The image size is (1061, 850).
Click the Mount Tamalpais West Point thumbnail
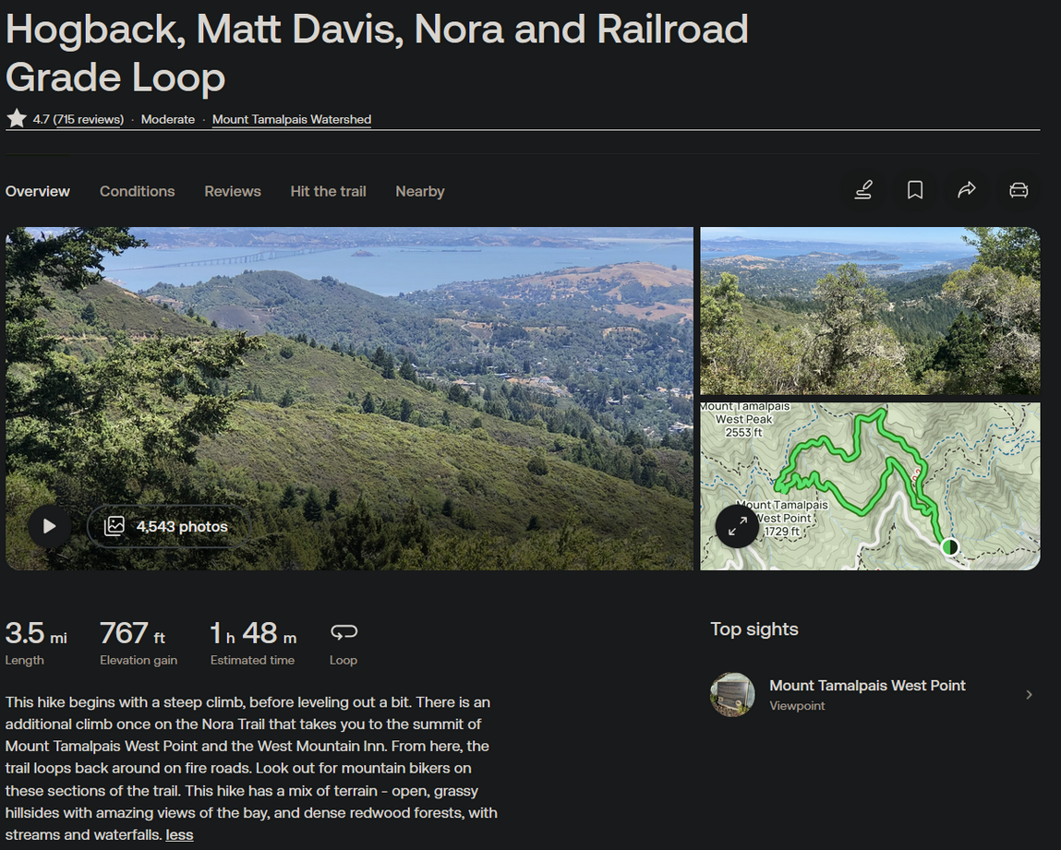tap(732, 695)
